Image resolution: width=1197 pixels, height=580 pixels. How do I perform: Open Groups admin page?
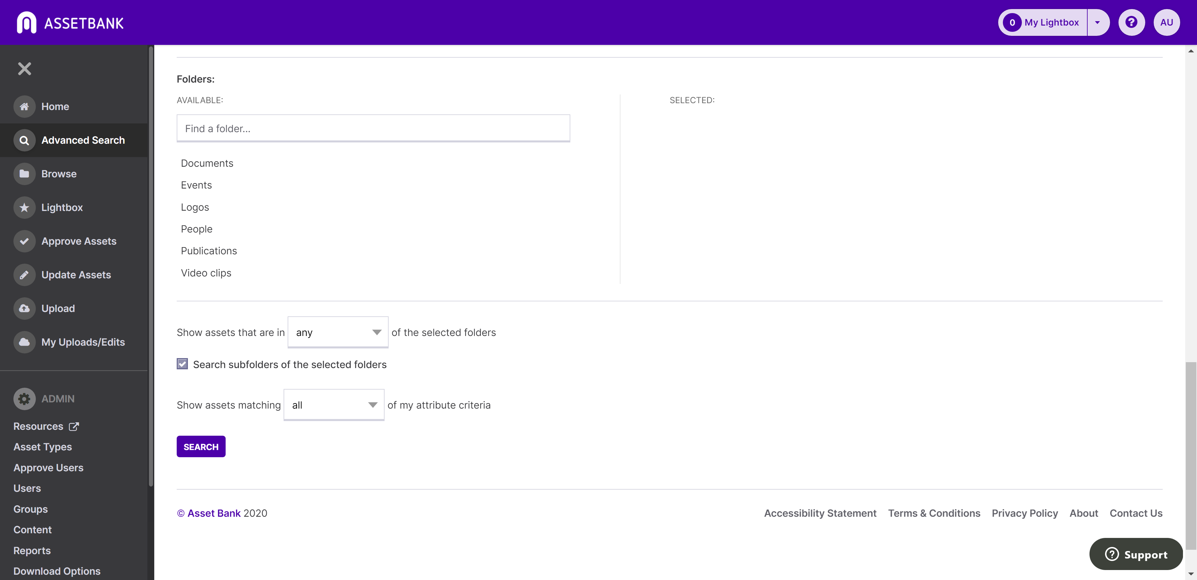pyautogui.click(x=30, y=509)
